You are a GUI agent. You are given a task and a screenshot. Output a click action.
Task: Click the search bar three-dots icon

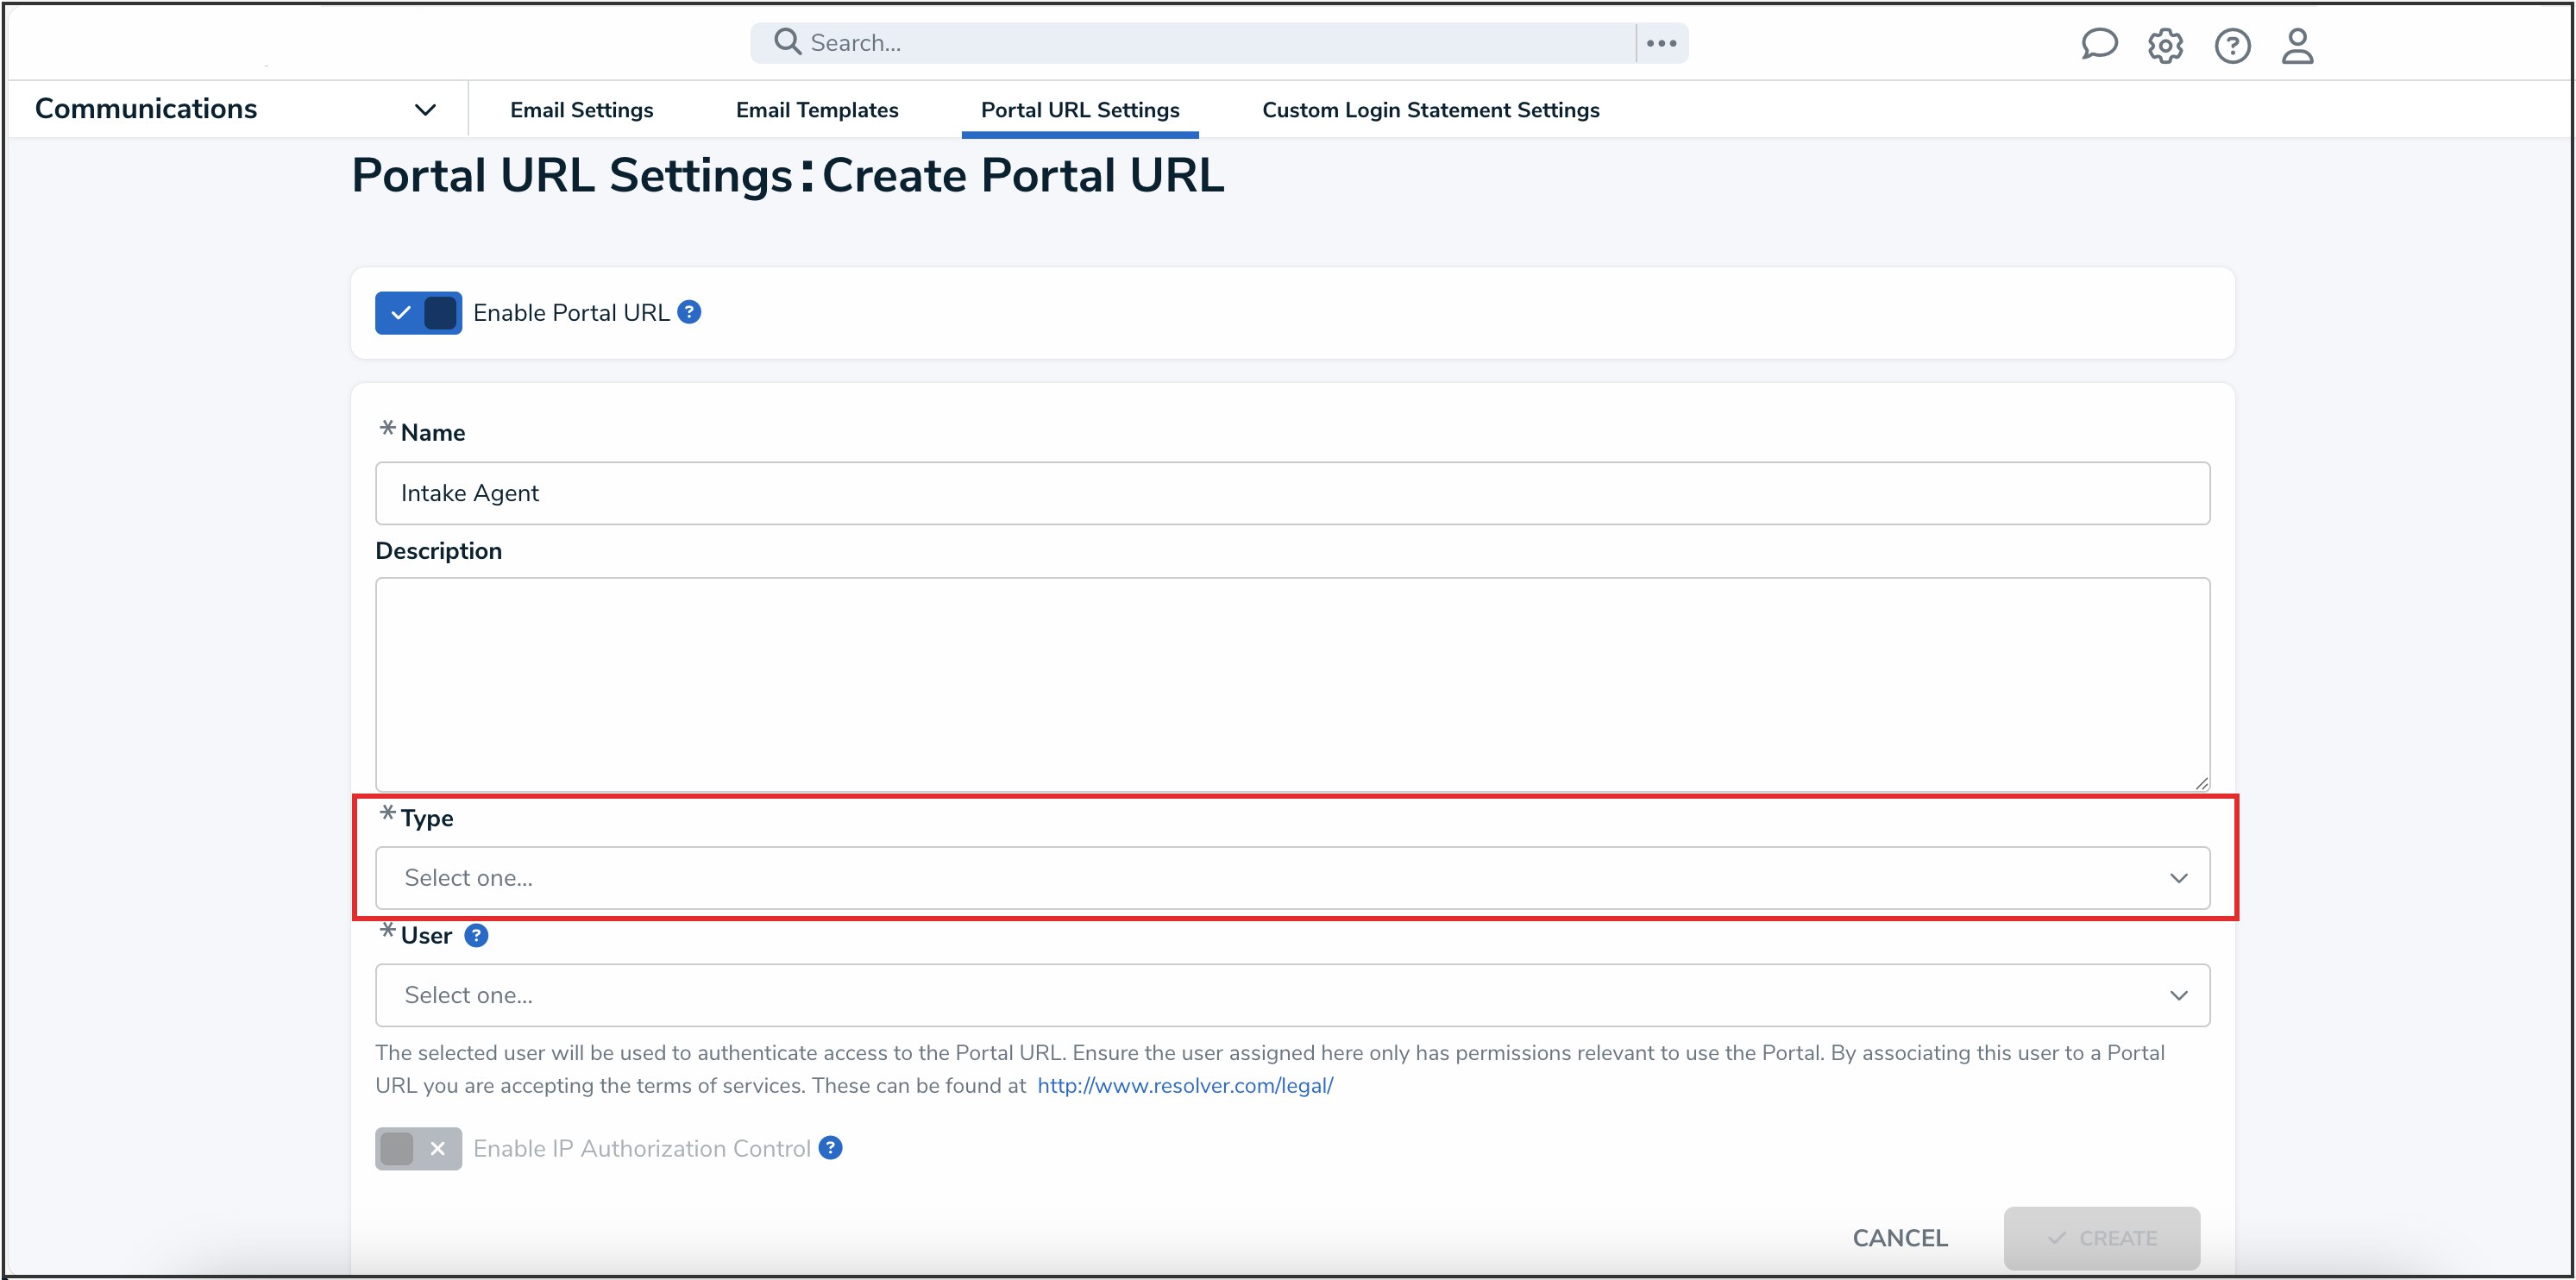[x=1661, y=43]
